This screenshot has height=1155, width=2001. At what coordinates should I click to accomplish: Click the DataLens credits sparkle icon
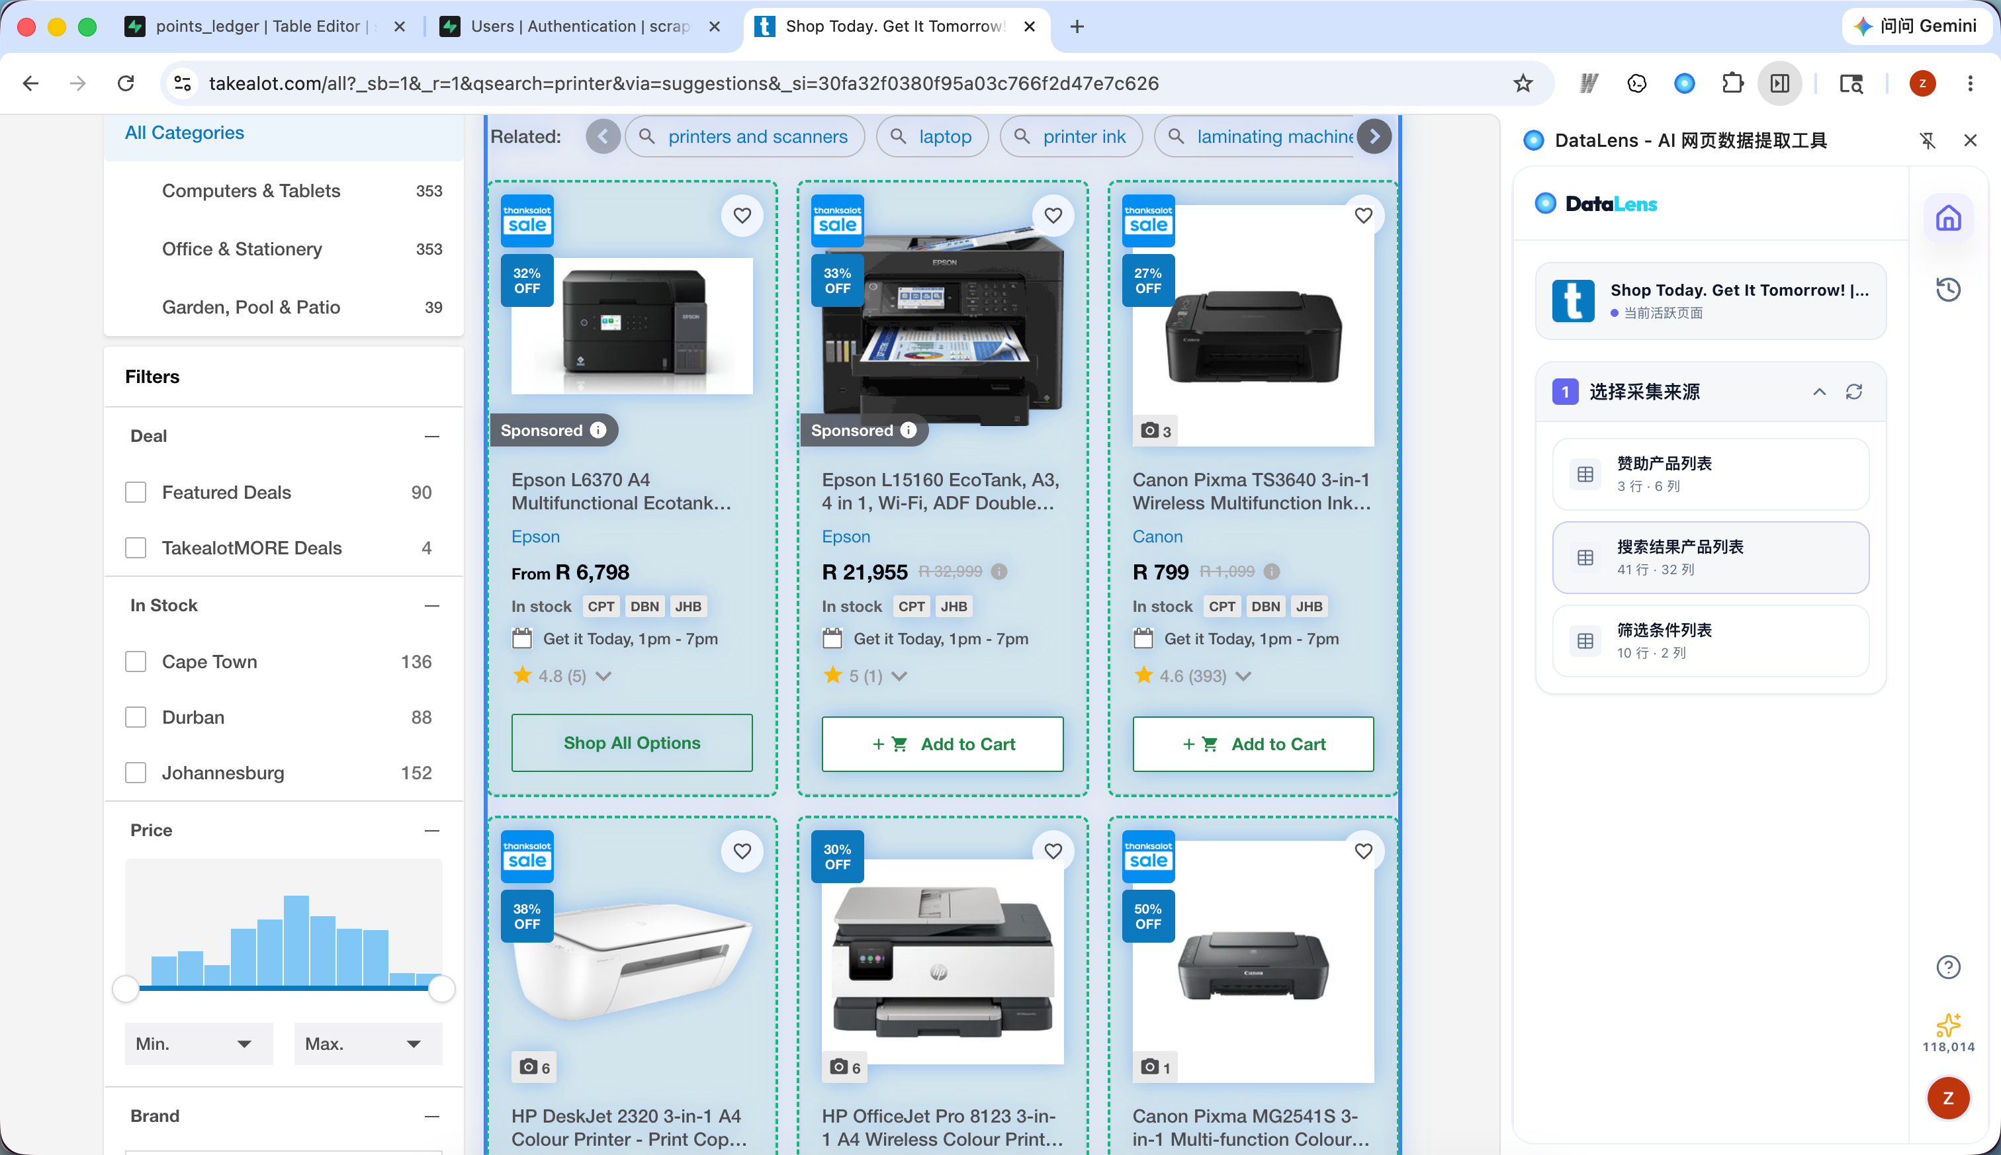tap(1948, 1025)
